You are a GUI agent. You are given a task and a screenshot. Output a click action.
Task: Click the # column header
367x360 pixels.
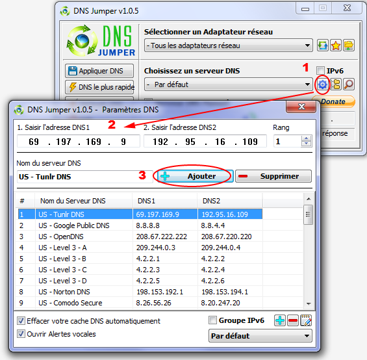[x=25, y=201]
